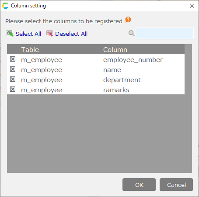Select the department column cell

tap(122, 80)
